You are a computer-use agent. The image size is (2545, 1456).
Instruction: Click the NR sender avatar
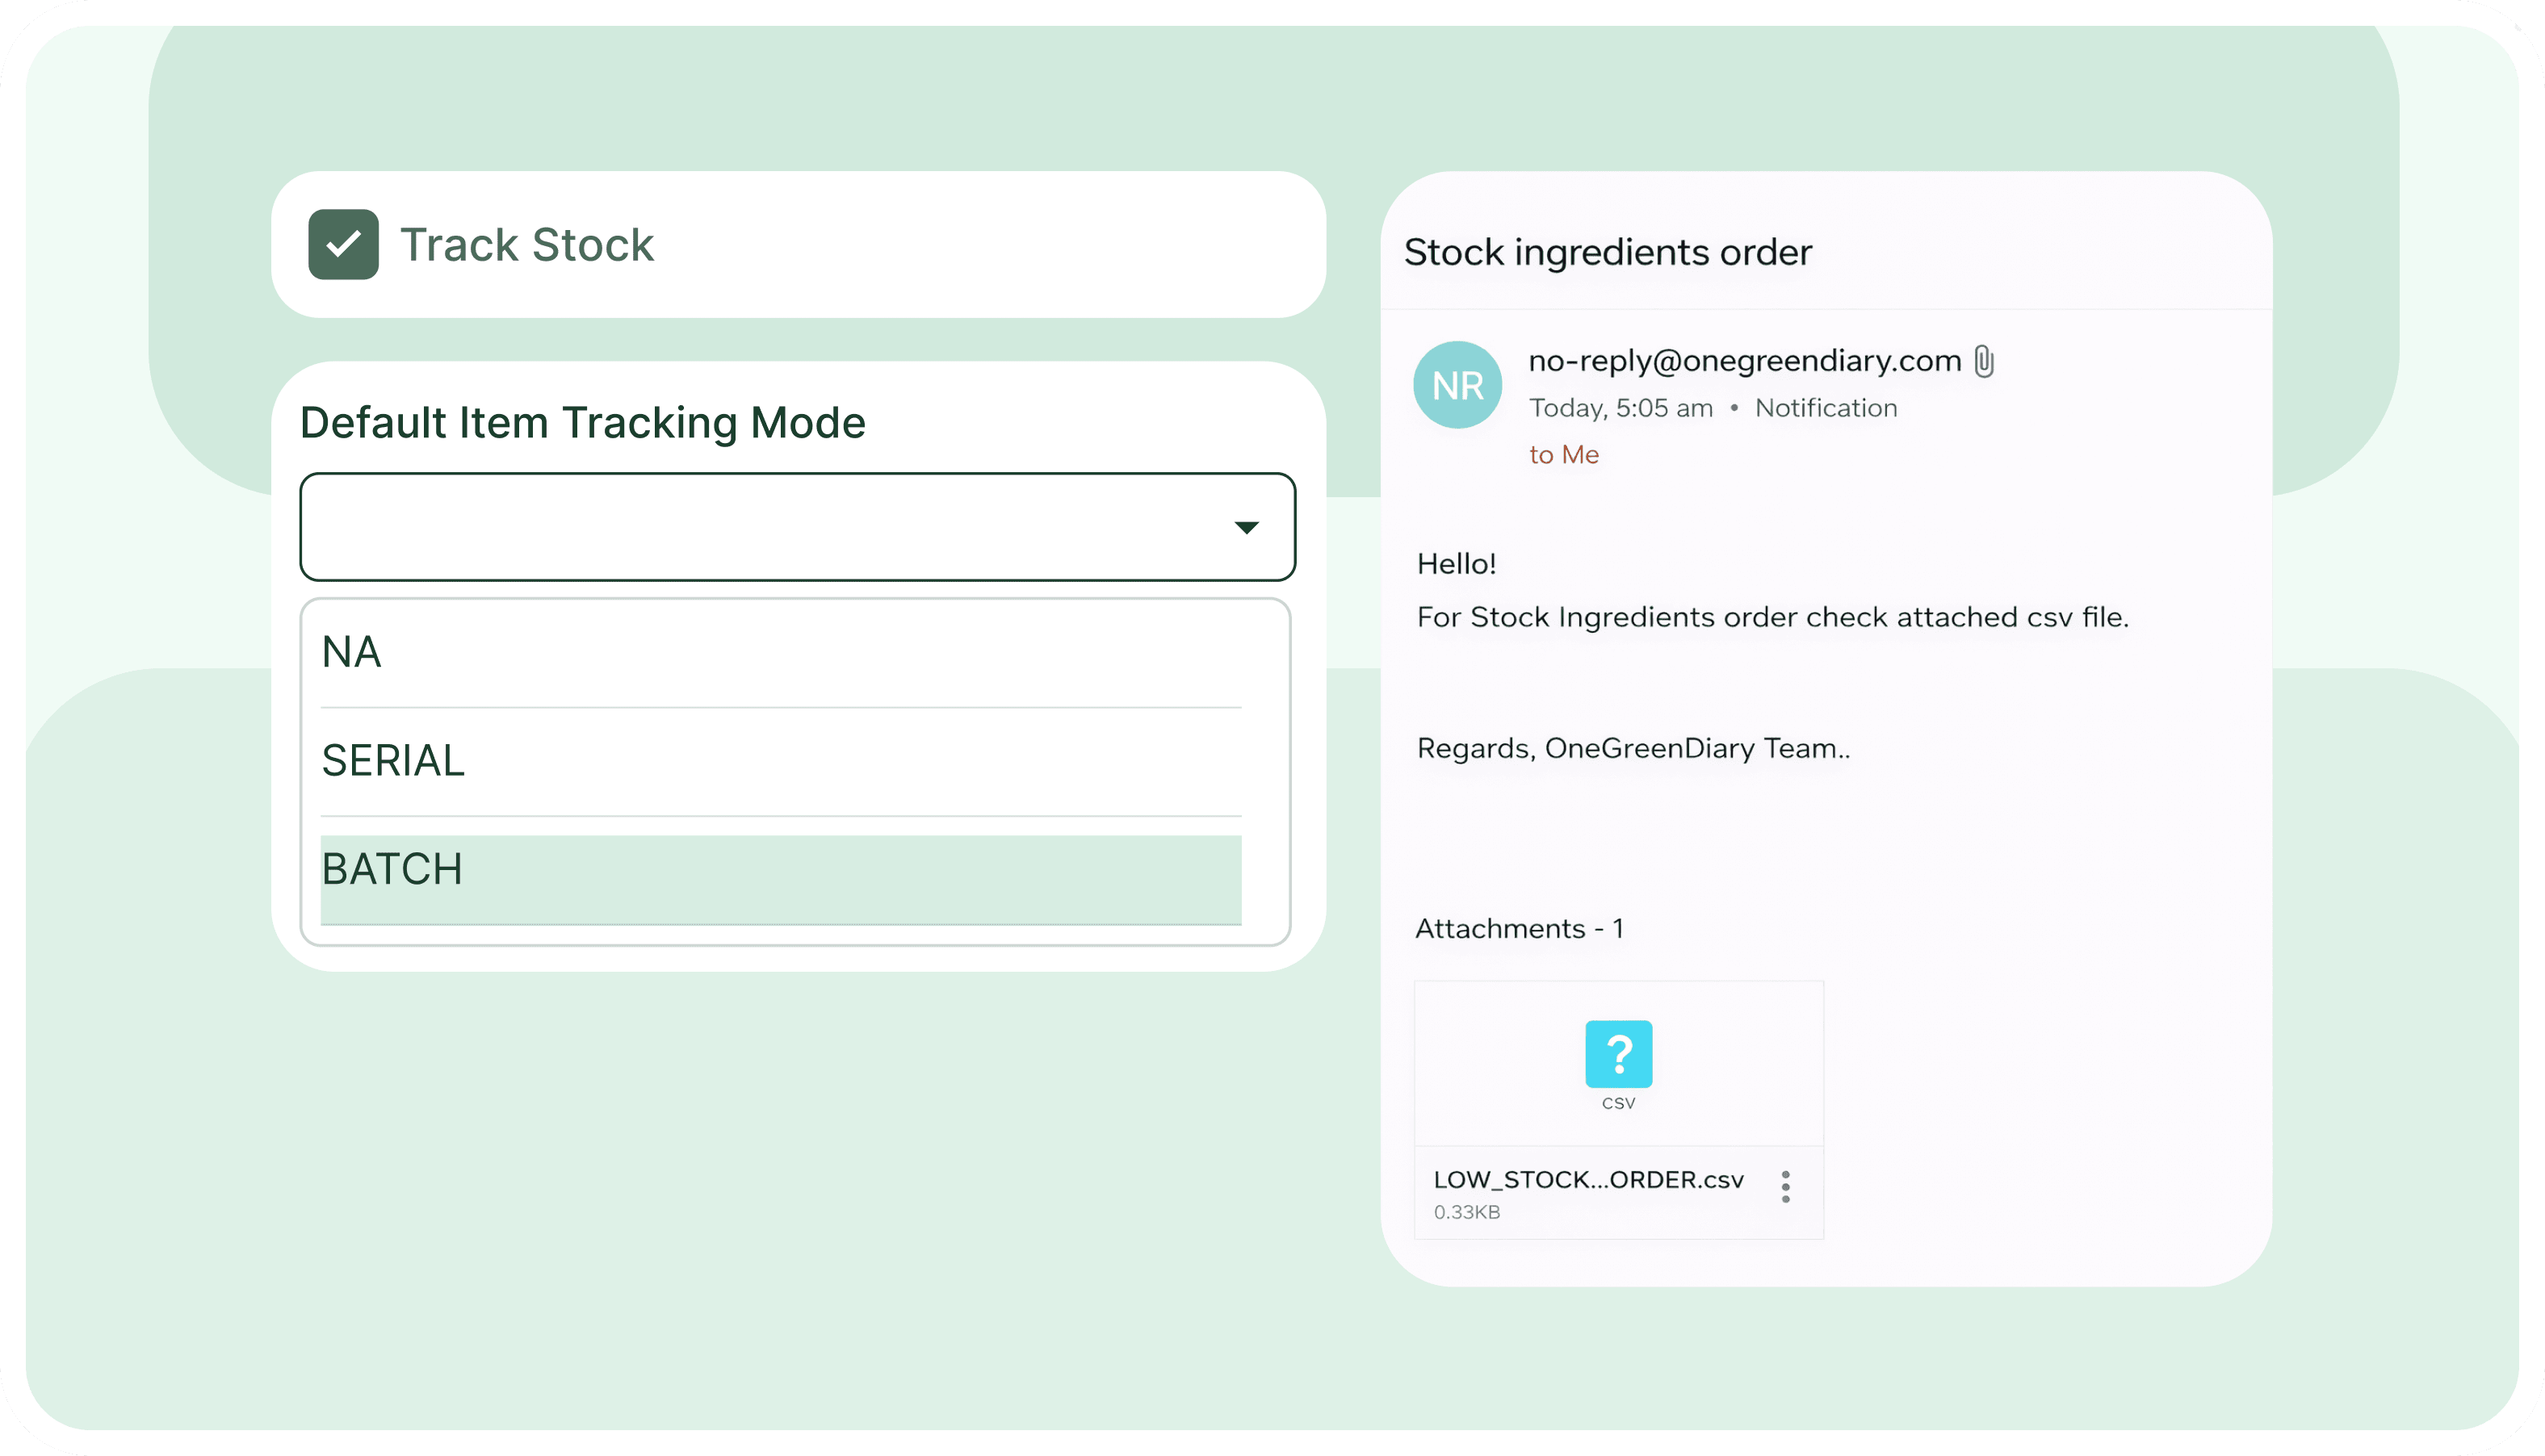click(1457, 385)
